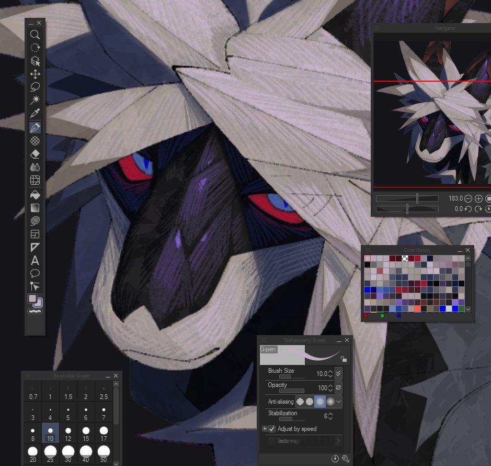Screen dimensions: 491x466
Task: Select the sub drawing color box
Action: click(x=38, y=303)
